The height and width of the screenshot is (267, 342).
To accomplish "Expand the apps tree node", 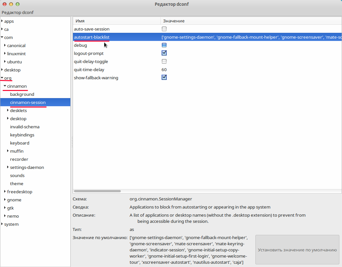I will (2, 21).
